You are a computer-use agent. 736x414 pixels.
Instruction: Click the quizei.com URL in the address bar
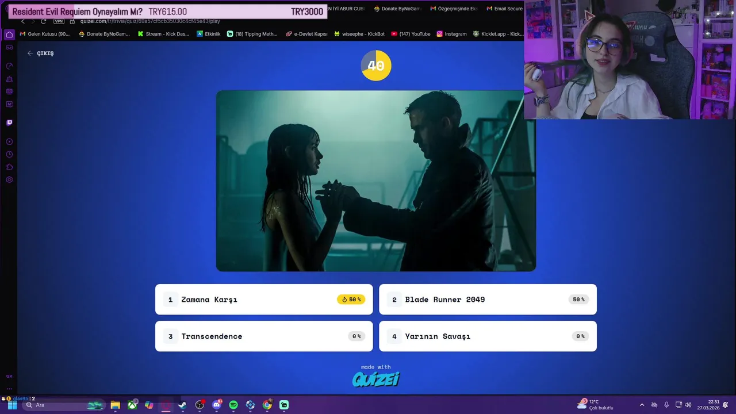[x=149, y=21]
